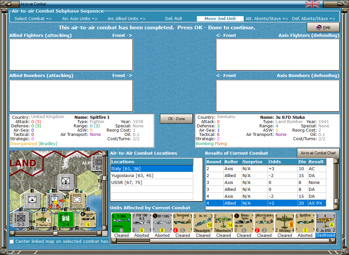This screenshot has width=349, height=255.
Task: Click the map horizontal scrollbar thumb
Action: coord(55,233)
